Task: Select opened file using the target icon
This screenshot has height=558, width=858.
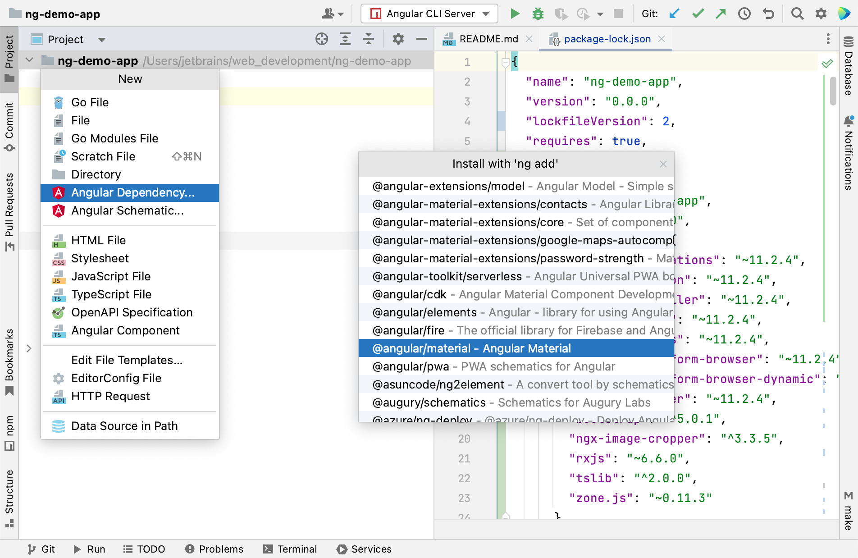Action: 322,39
